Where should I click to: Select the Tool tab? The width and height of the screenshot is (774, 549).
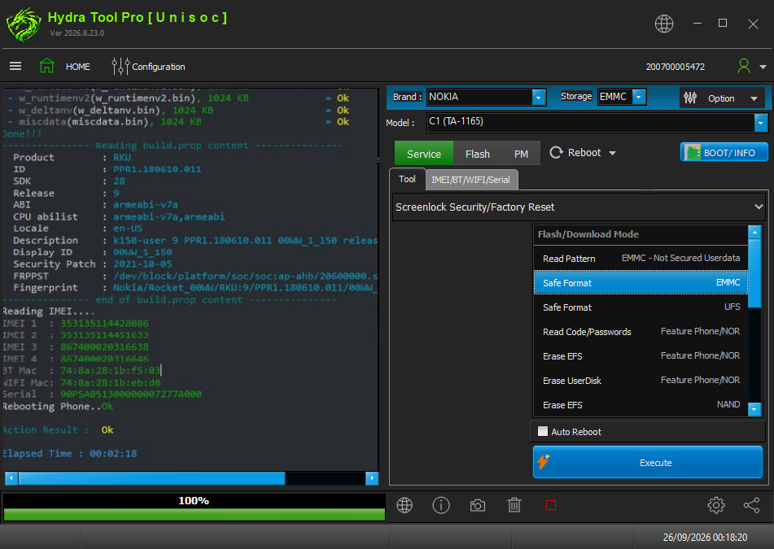pyautogui.click(x=407, y=179)
